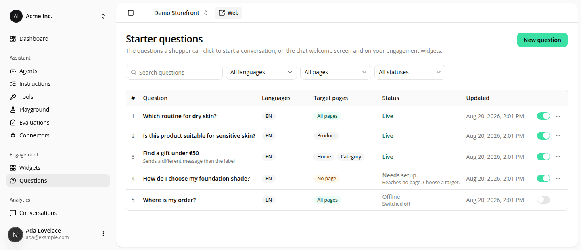The height and width of the screenshot is (250, 581).
Task: Navigate to Instructions
Action: pyautogui.click(x=58, y=84)
